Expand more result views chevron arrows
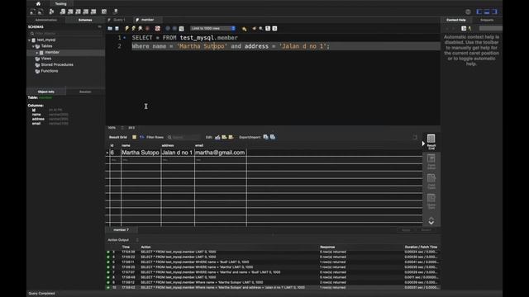Screen dimensions: 529x297 click(x=431, y=221)
